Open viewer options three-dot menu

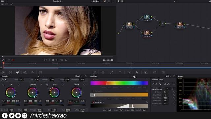114,1
